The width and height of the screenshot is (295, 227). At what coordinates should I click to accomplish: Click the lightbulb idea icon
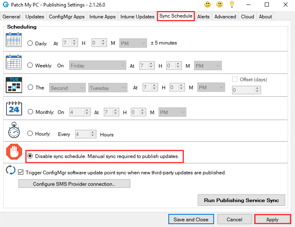pos(232,4)
